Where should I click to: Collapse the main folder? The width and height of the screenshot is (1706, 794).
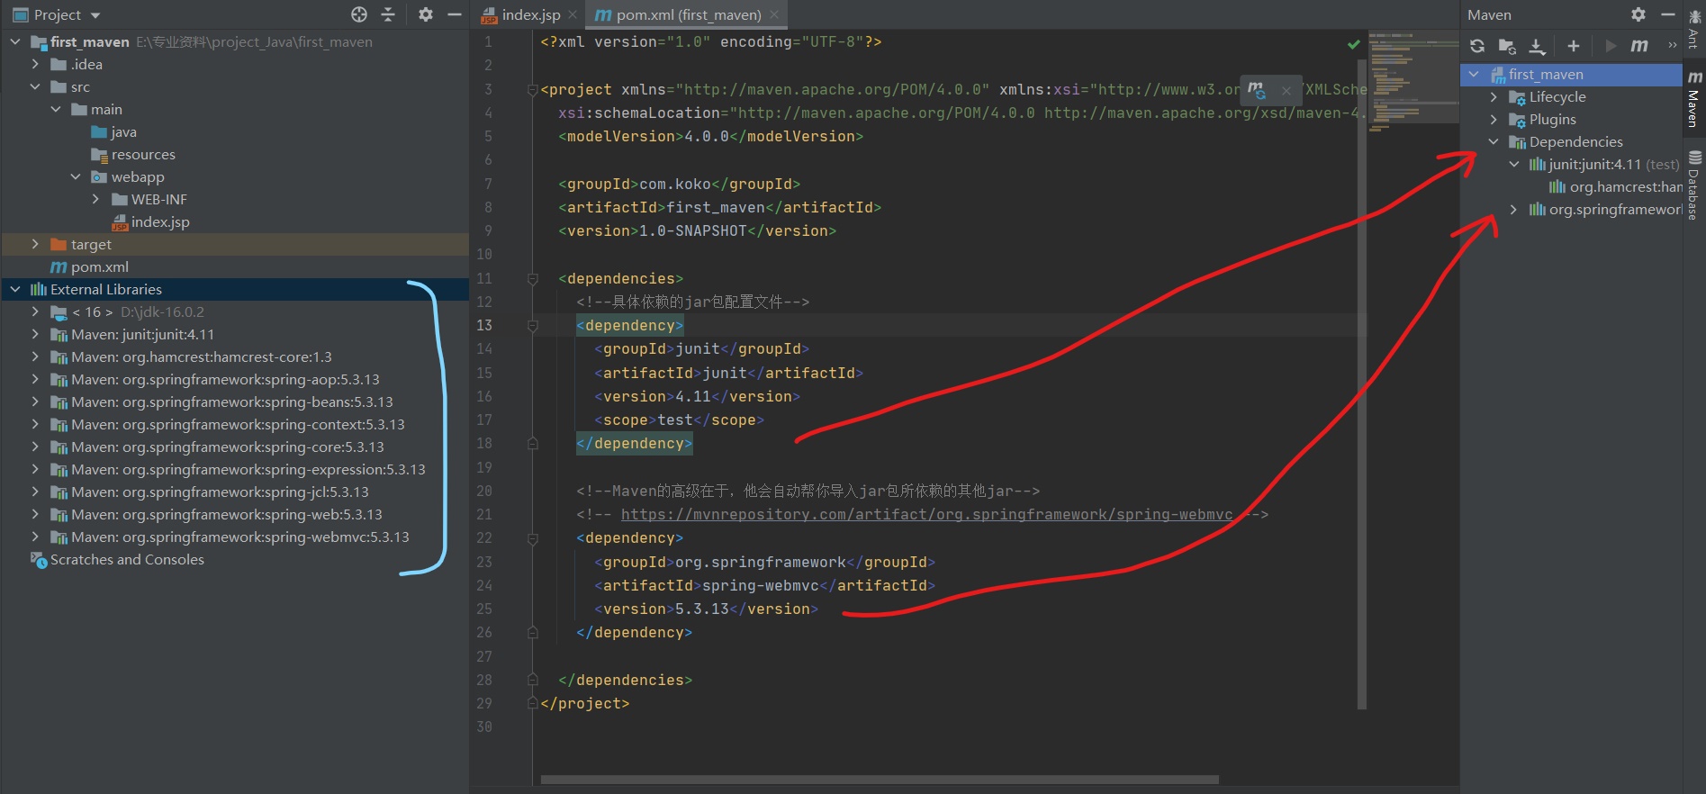56,109
